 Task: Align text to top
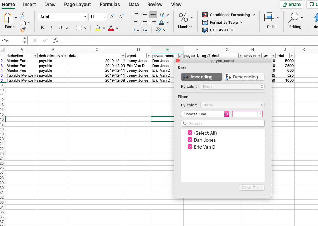click(x=136, y=14)
